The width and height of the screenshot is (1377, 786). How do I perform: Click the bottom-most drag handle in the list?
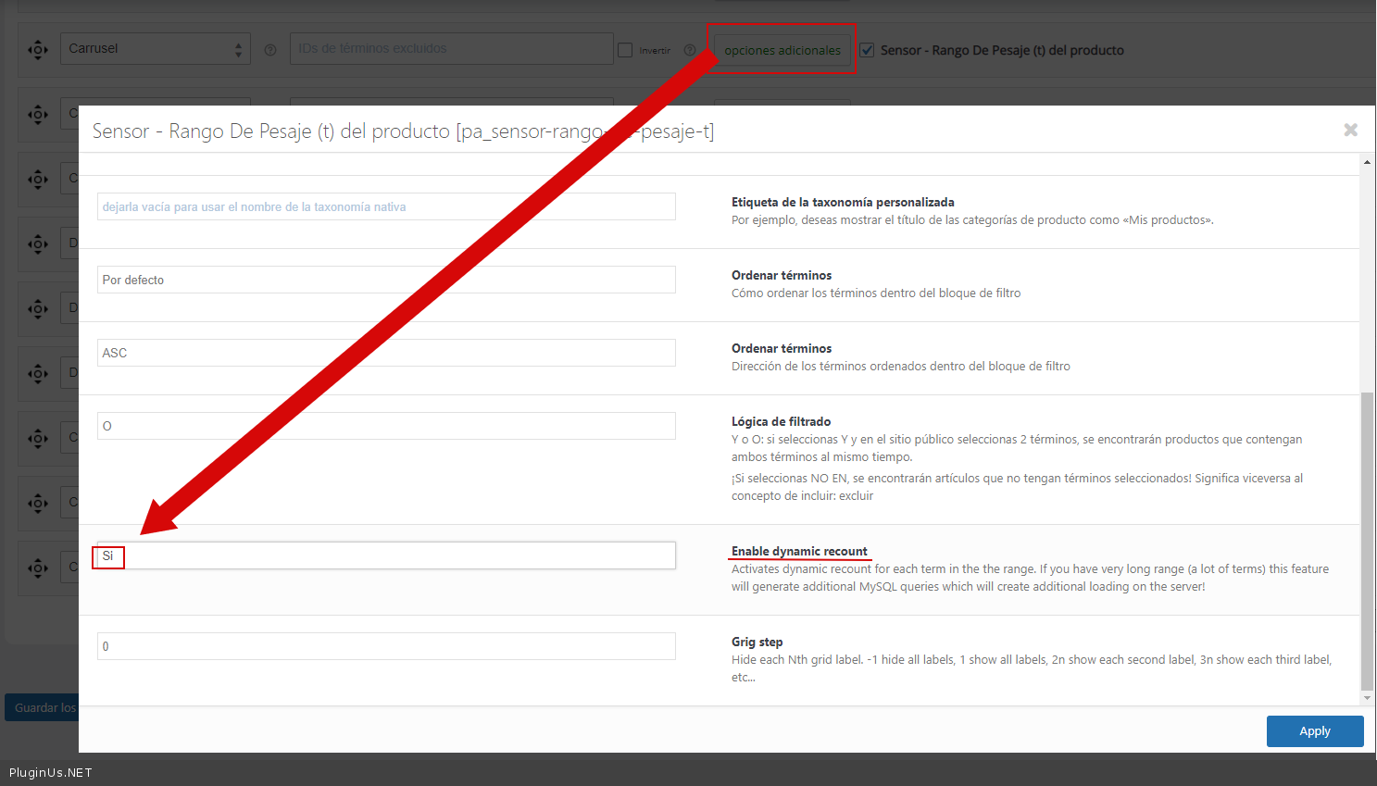click(38, 567)
